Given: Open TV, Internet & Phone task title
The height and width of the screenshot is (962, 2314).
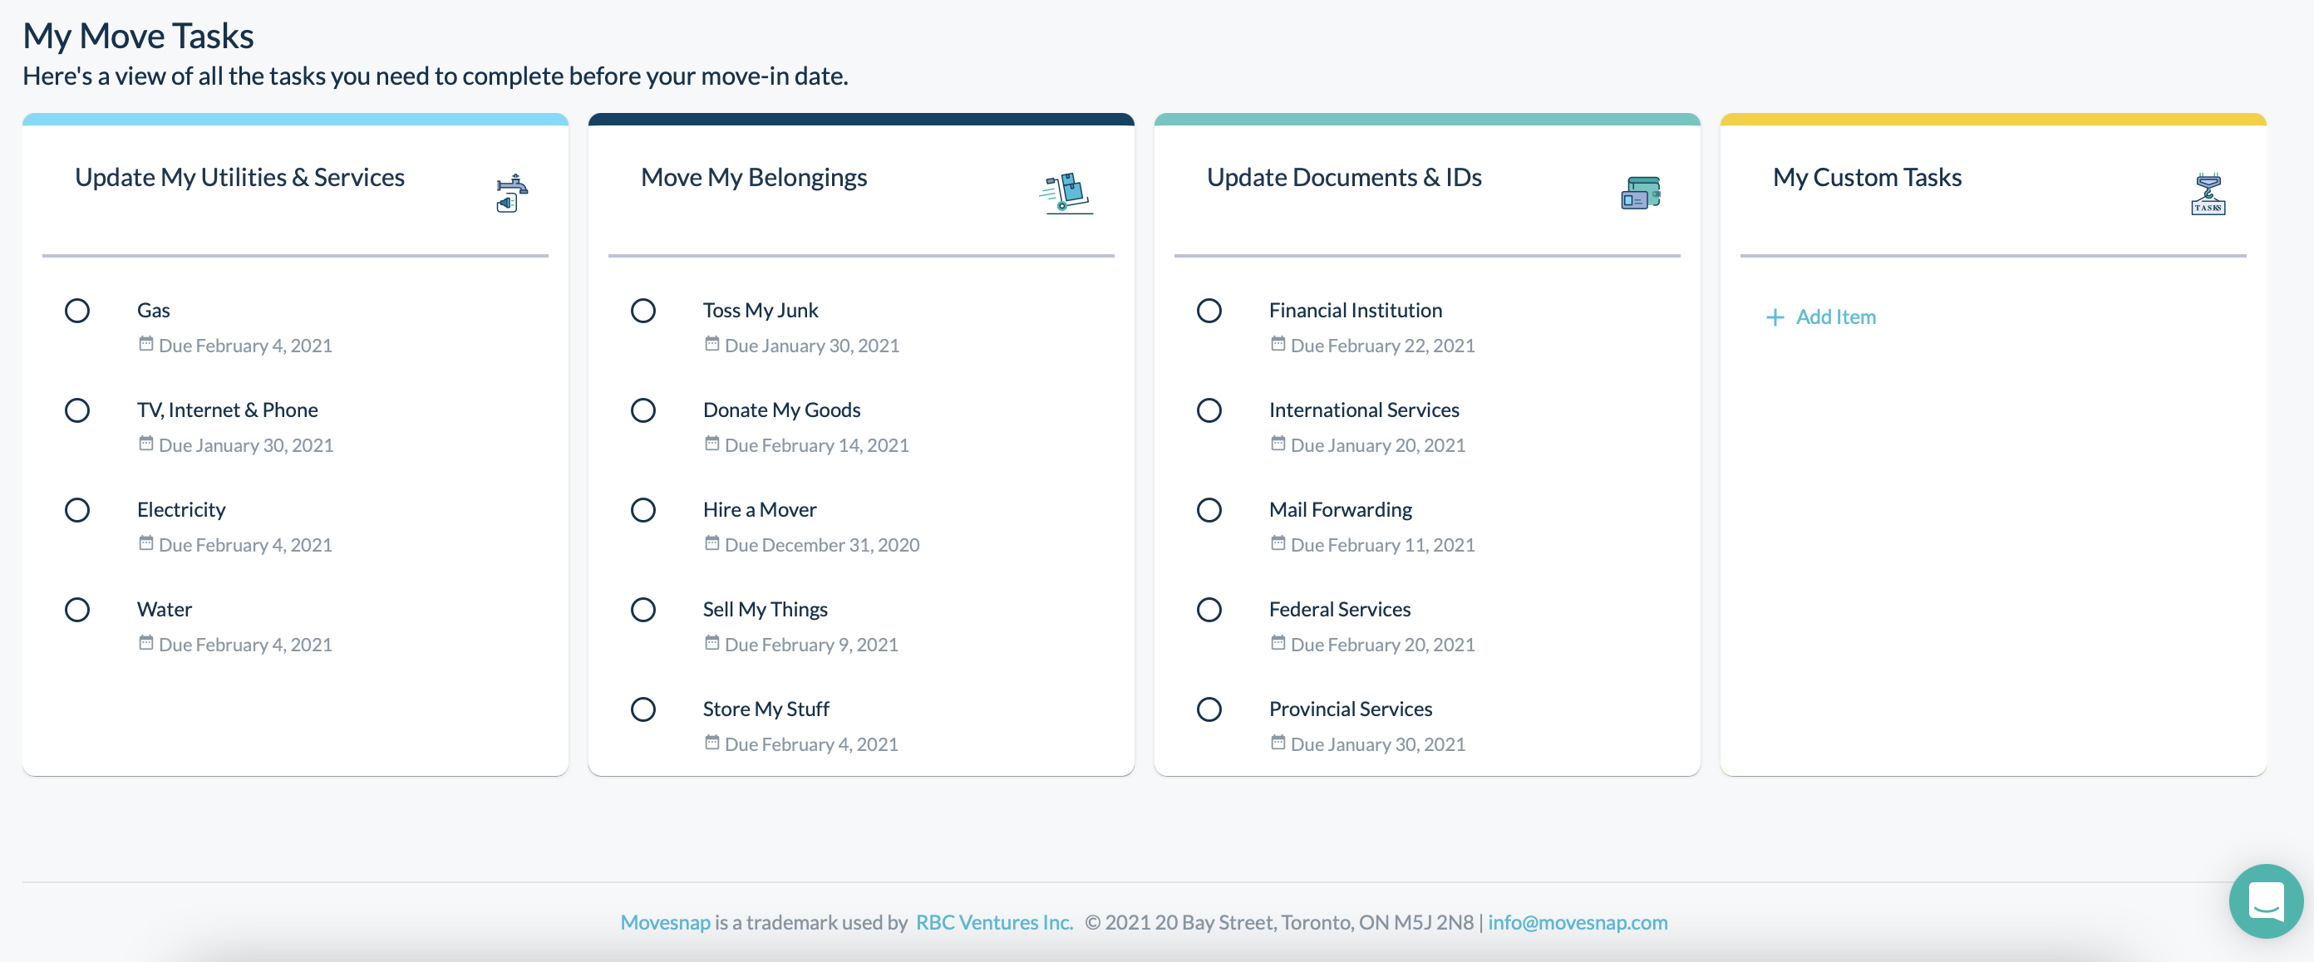Looking at the screenshot, I should point(227,410).
